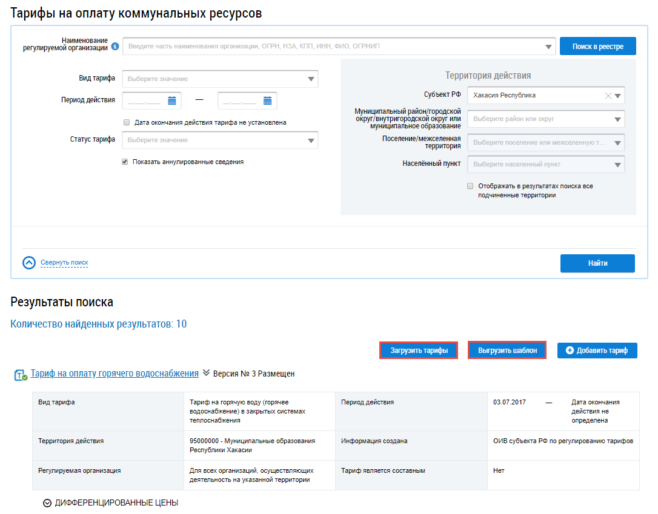Open the Населённый пункт dropdown
Viewport: 658px width, 514px height.
tap(546, 164)
